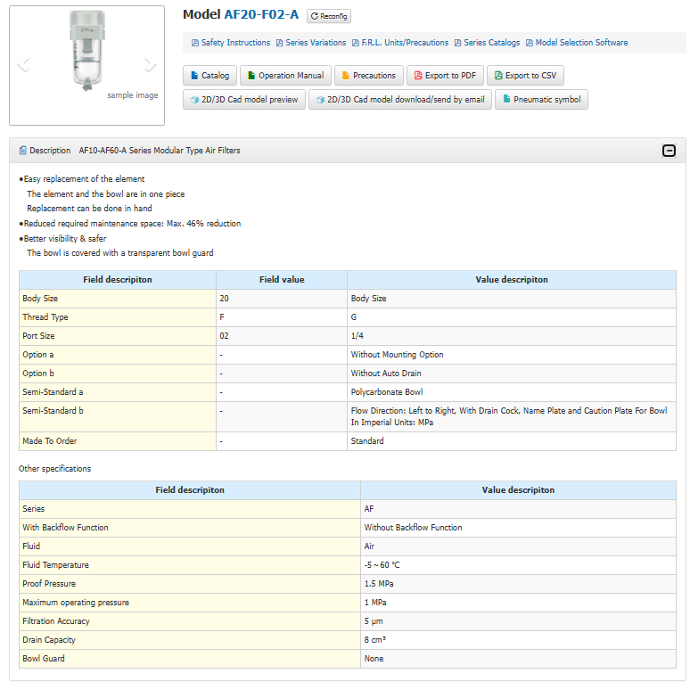Open the Safety Instructions PDF link
This screenshot has width=690, height=690.
(231, 43)
